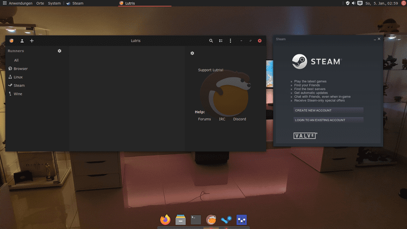The image size is (407, 229).
Task: Switch to Lutris in the top panel taskbar
Action: (144, 4)
